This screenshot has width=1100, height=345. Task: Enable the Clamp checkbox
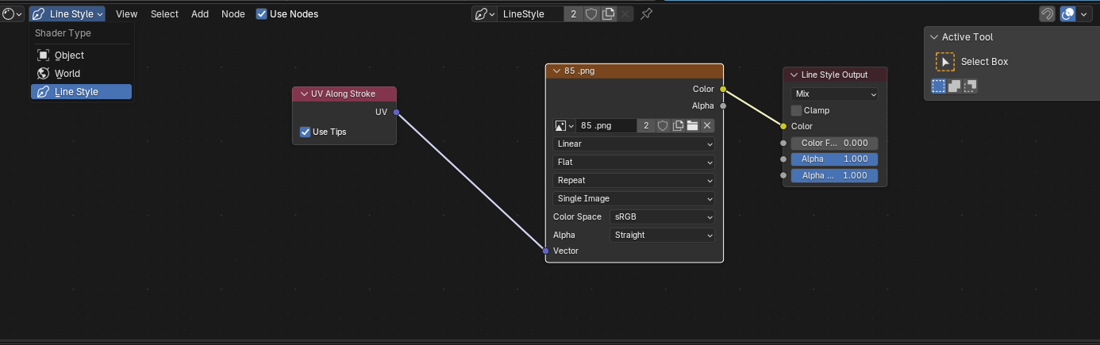(797, 110)
